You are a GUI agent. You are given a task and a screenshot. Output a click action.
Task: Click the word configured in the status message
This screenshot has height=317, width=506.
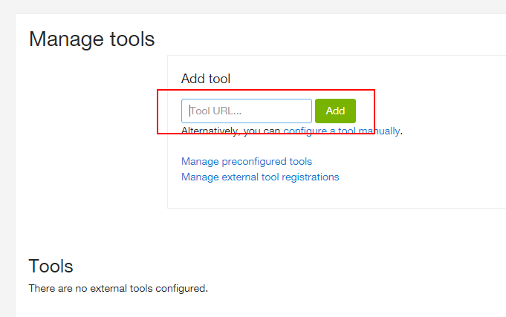coord(181,288)
